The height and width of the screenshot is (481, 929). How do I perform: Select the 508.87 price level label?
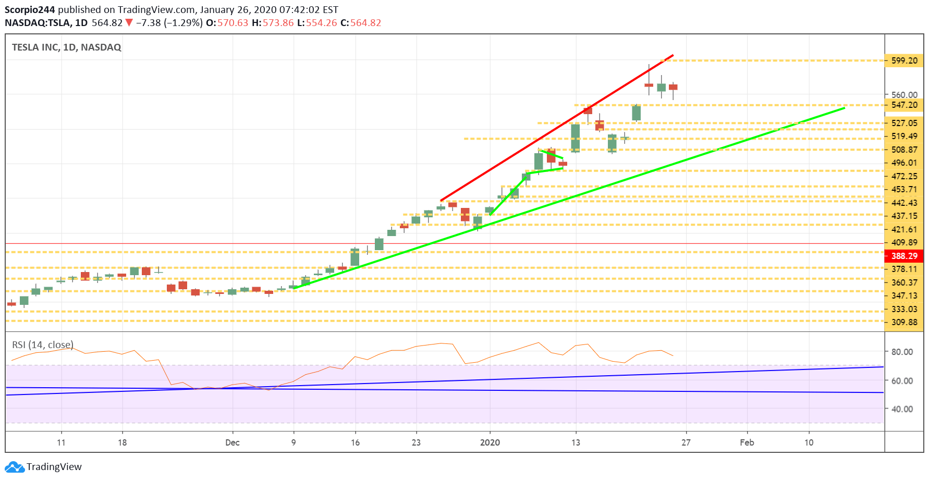[x=904, y=150]
